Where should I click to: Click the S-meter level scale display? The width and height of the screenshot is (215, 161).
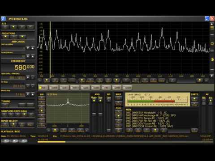[158, 99]
